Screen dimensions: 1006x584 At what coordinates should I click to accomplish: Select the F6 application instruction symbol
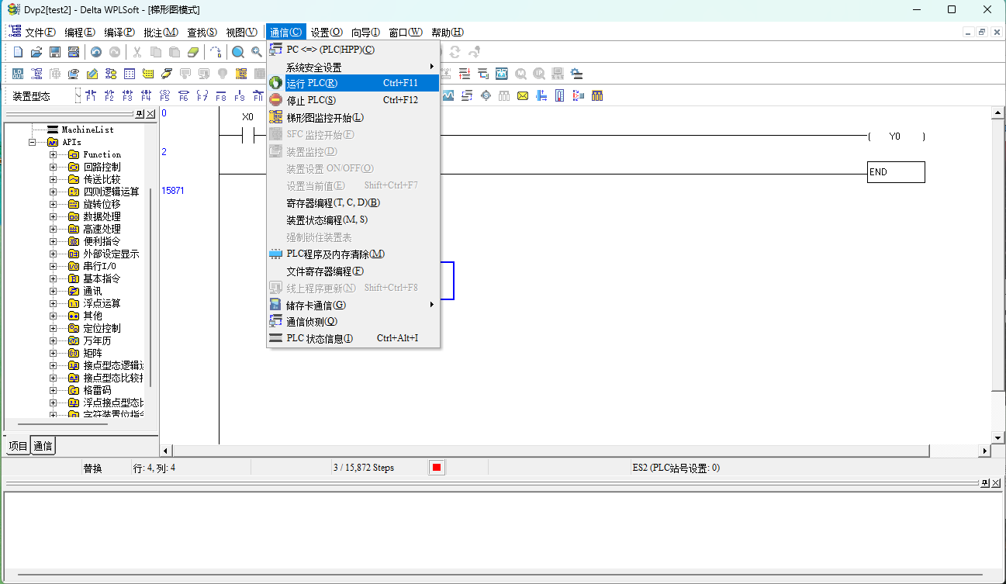point(184,95)
